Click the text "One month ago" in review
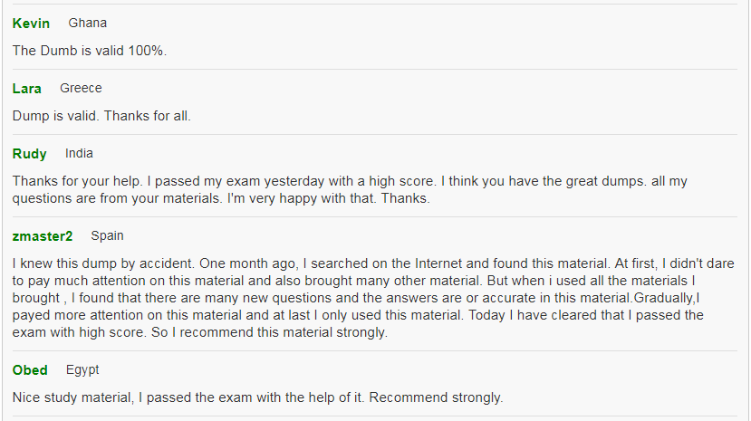This screenshot has width=751, height=421. pos(247,263)
